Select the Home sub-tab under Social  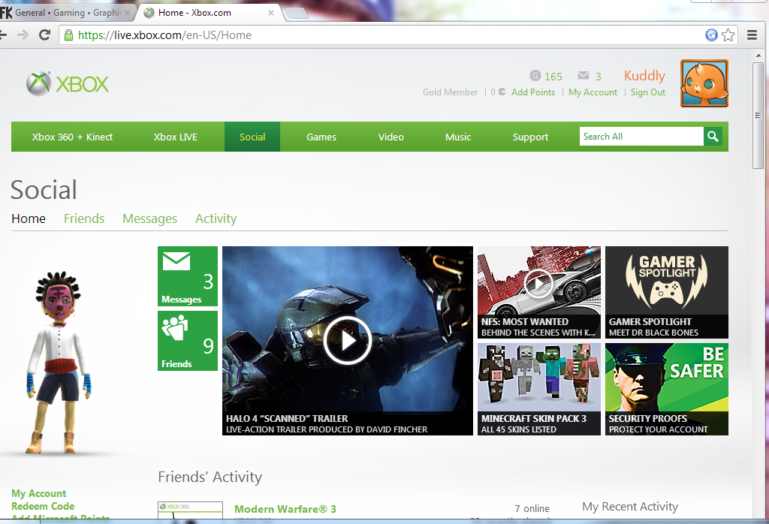click(29, 218)
